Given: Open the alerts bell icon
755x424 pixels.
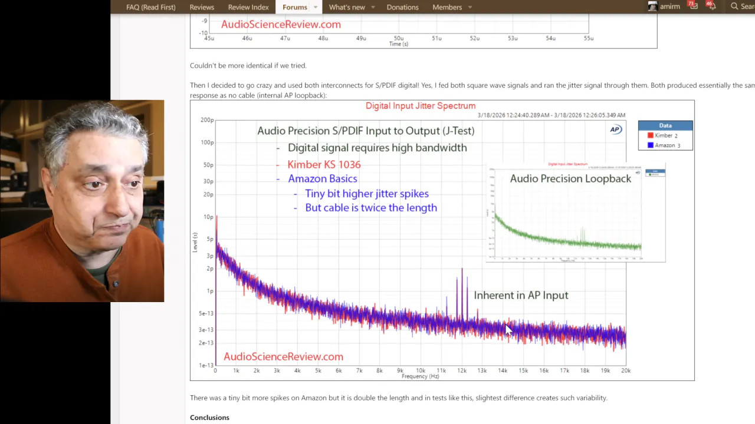Looking at the screenshot, I should coord(712,6).
